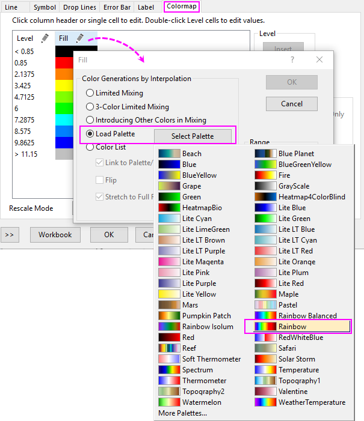Toggle Stretch to Full checkbox
The width and height of the screenshot is (364, 421).
(99, 197)
